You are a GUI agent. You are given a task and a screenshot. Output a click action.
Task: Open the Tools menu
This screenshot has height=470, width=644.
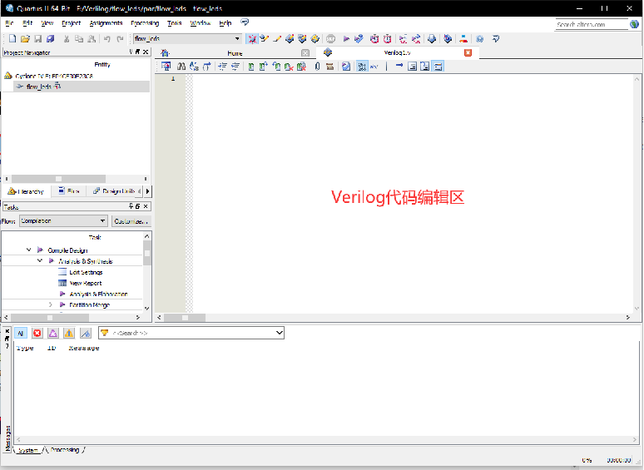174,23
